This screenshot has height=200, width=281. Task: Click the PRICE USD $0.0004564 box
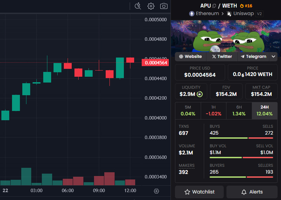(200, 72)
